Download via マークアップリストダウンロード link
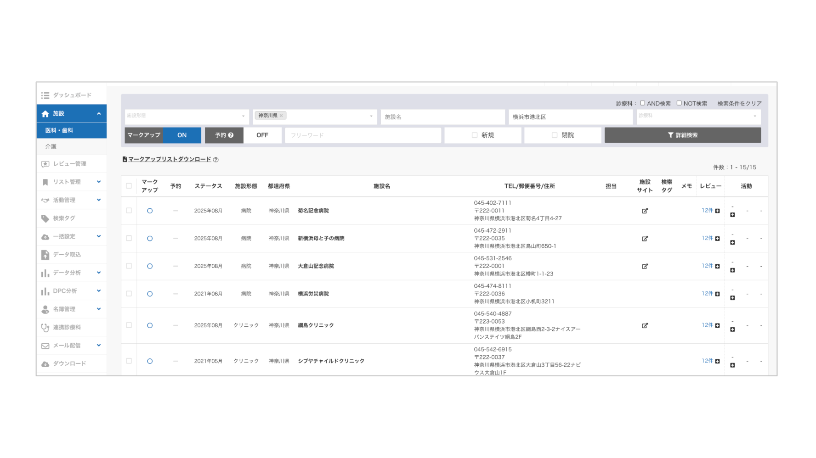The height and width of the screenshot is (458, 816). click(x=170, y=160)
